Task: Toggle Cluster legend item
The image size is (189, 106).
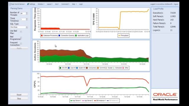Action: [109, 68]
